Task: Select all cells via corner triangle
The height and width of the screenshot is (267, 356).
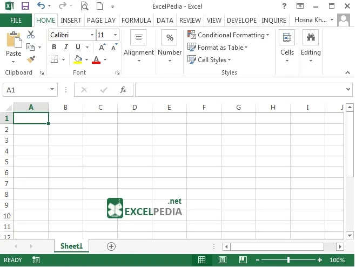Action: 9,108
